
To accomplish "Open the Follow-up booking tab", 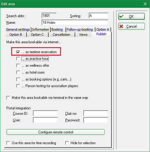I will (80, 29).
